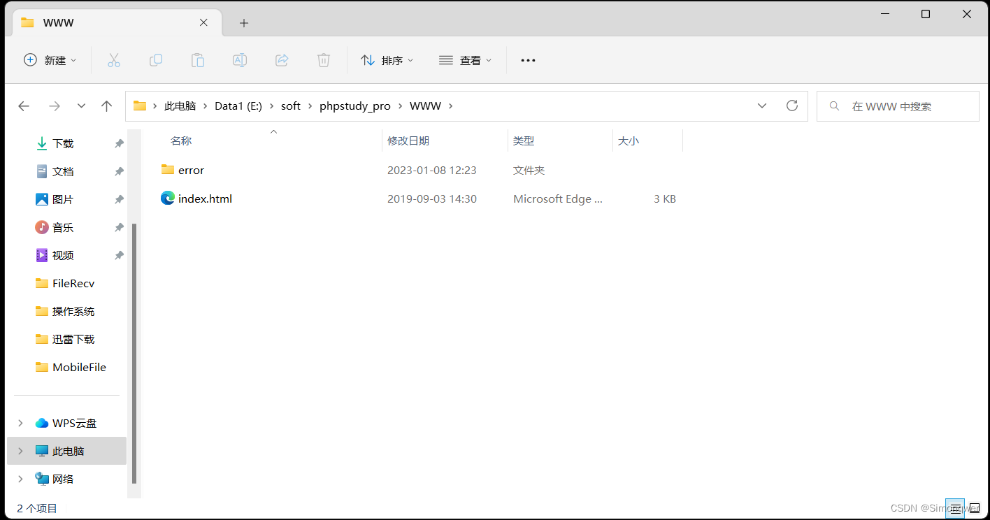This screenshot has width=990, height=520.
Task: Expand the WPS云盘 tree node
Action: [20, 423]
